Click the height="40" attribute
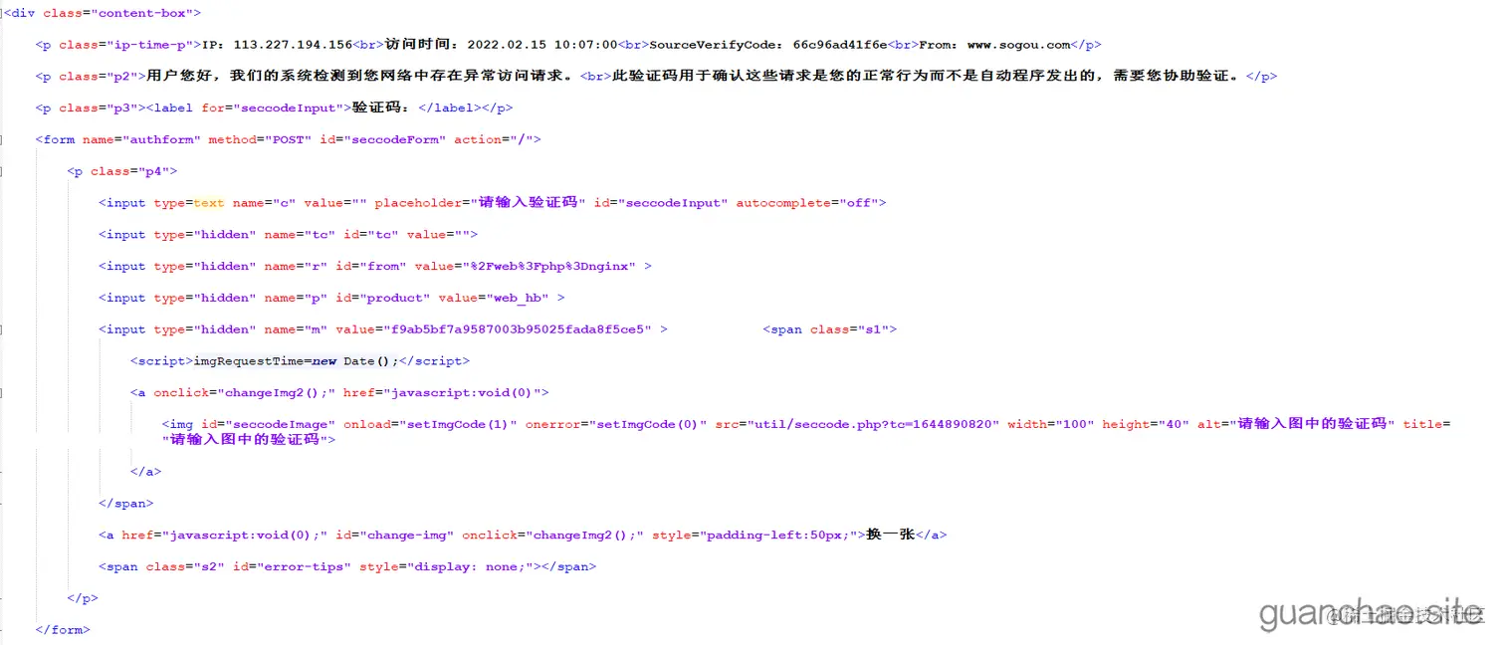 (1146, 425)
